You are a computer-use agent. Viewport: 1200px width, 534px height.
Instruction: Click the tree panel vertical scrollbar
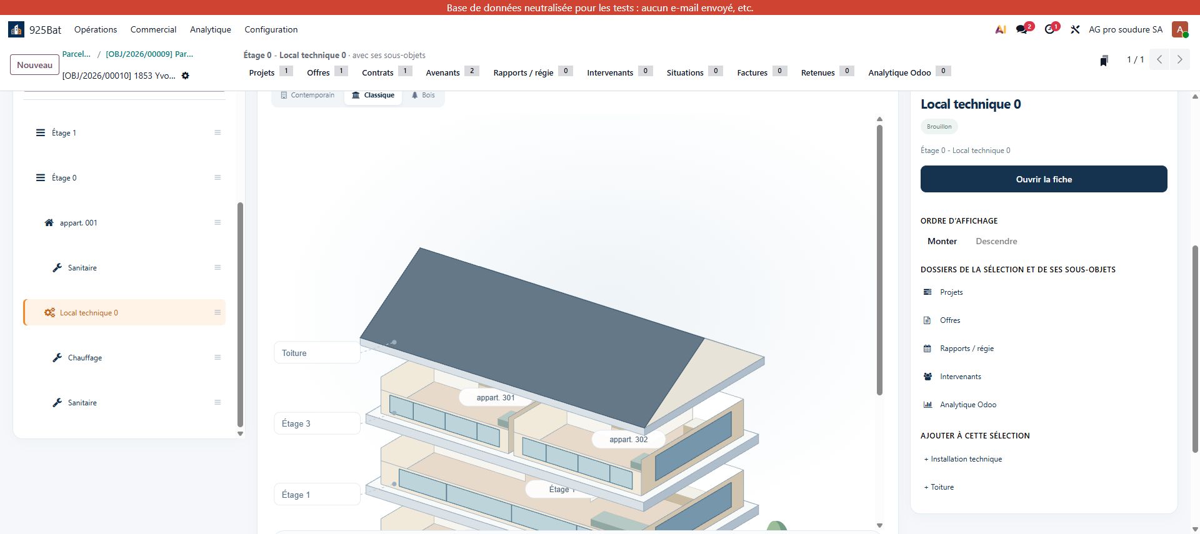click(x=240, y=315)
